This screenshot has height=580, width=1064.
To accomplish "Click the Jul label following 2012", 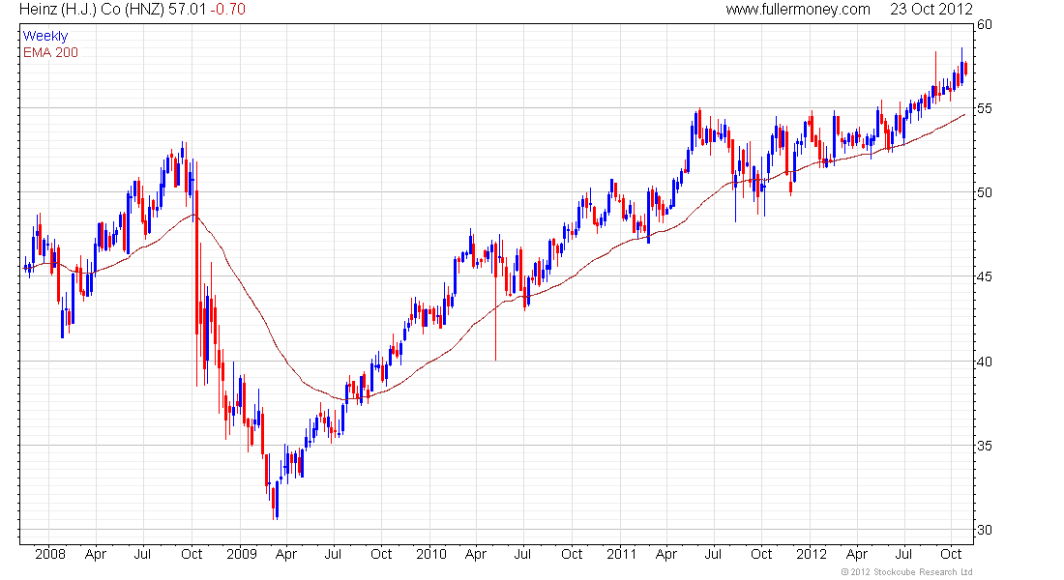I will [903, 554].
